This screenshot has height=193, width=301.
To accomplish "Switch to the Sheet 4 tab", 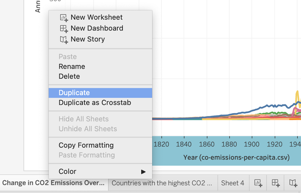I will click(x=233, y=183).
